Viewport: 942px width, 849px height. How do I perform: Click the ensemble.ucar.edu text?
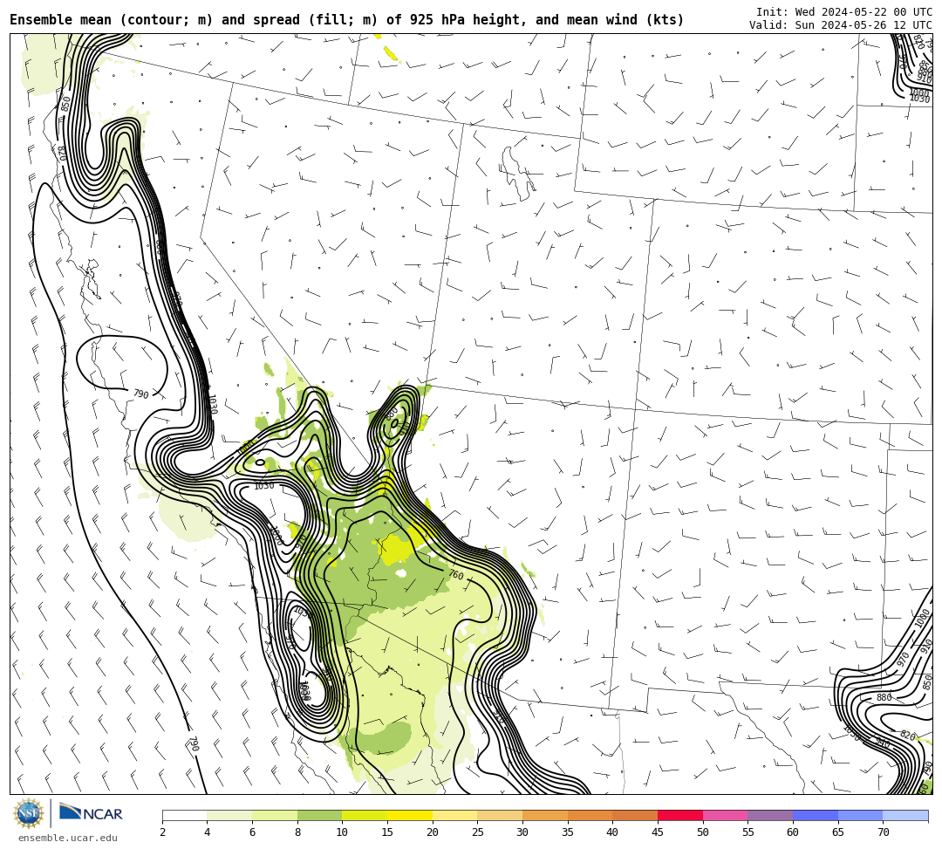(x=67, y=838)
